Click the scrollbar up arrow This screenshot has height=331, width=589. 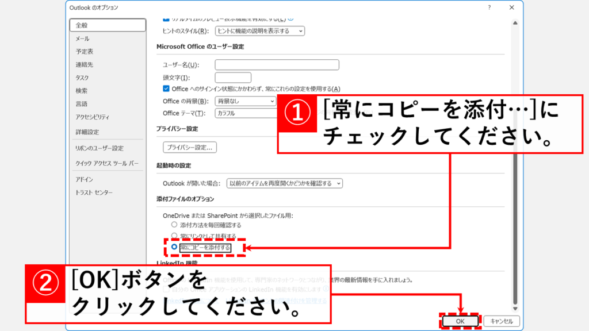pos(515,23)
